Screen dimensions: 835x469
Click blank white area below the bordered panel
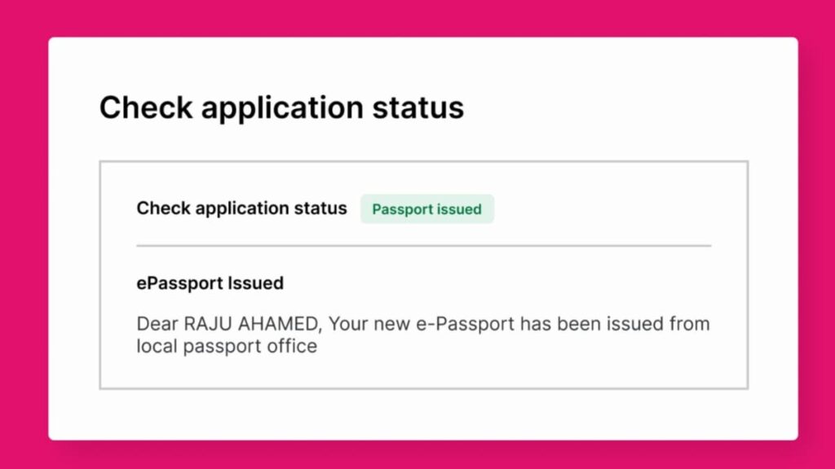click(x=423, y=414)
